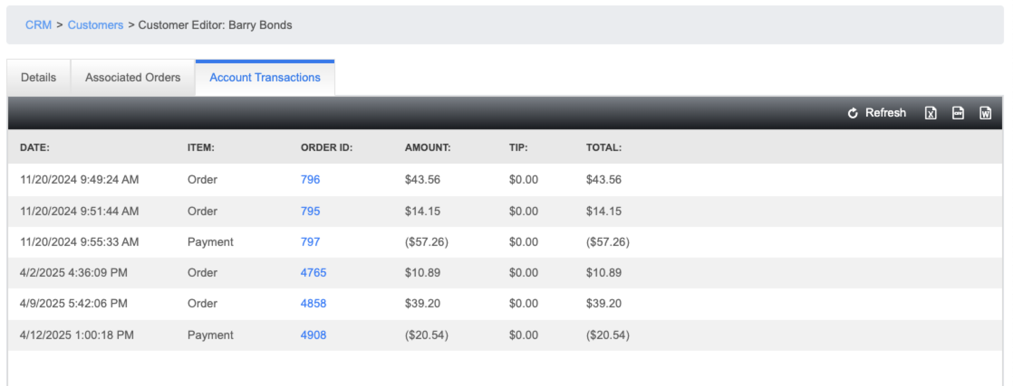Navigate to Customers breadcrumb link
The height and width of the screenshot is (386, 1013).
tap(96, 25)
